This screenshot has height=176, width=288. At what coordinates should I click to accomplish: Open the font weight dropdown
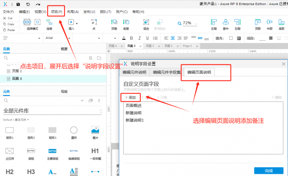coord(99,38)
